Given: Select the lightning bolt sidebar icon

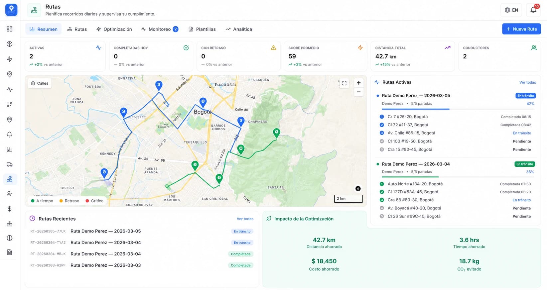Looking at the screenshot, I should [x=10, y=59].
